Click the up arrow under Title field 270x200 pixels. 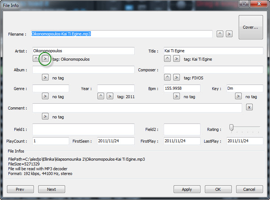point(167,58)
